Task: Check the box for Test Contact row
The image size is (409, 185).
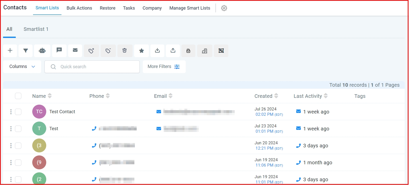Action: pos(18,112)
